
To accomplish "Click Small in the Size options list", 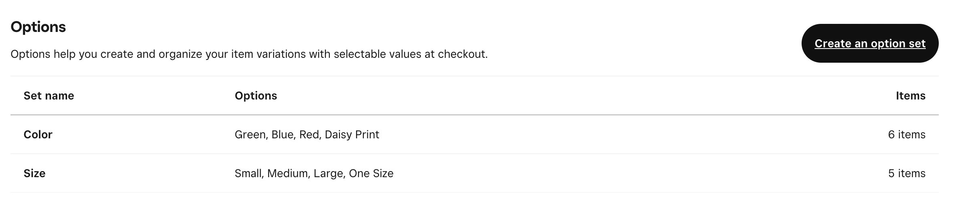I will 248,174.
